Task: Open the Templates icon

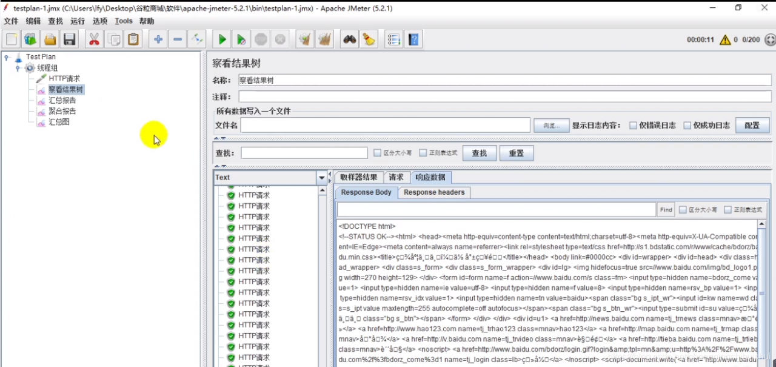Action: pyautogui.click(x=30, y=39)
